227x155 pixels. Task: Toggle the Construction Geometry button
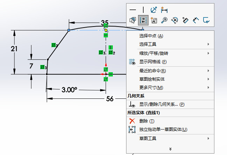click(x=143, y=20)
